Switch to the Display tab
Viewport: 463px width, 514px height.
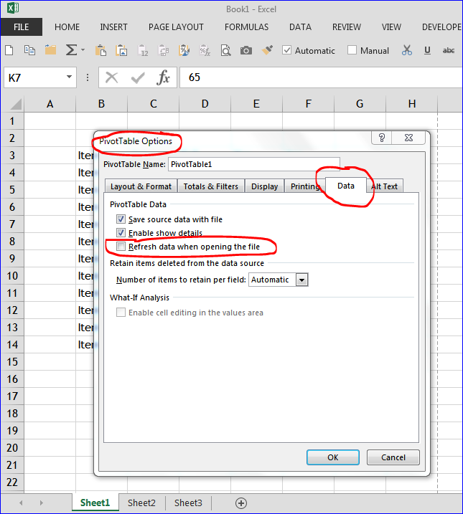[264, 186]
